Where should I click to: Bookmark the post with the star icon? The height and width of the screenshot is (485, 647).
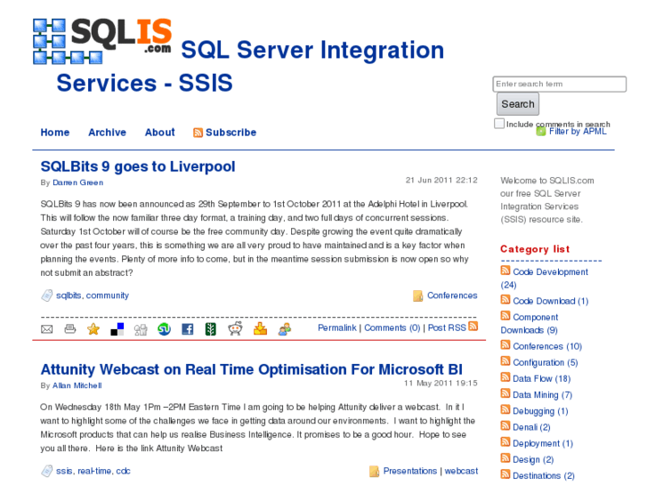click(93, 329)
